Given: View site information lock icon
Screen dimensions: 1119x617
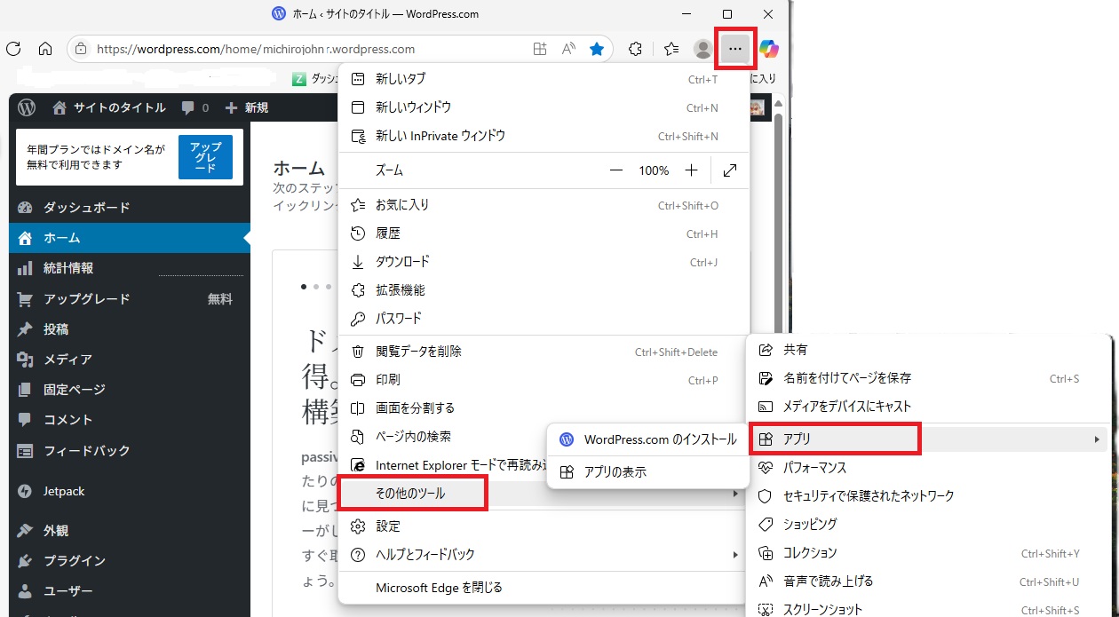Looking at the screenshot, I should [82, 49].
